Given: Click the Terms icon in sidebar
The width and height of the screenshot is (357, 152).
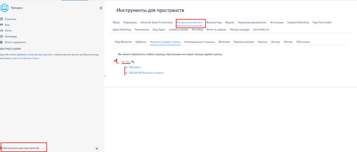Looking at the screenshot, I should tap(1, 31).
